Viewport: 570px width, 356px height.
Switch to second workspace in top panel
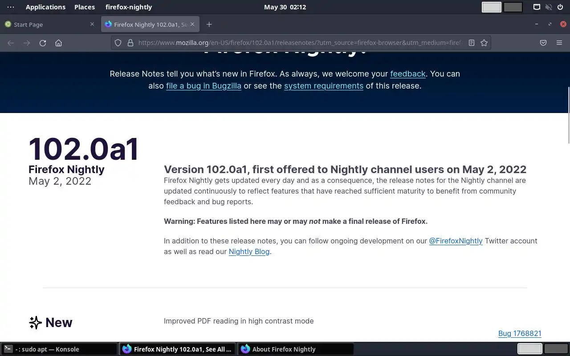click(513, 7)
